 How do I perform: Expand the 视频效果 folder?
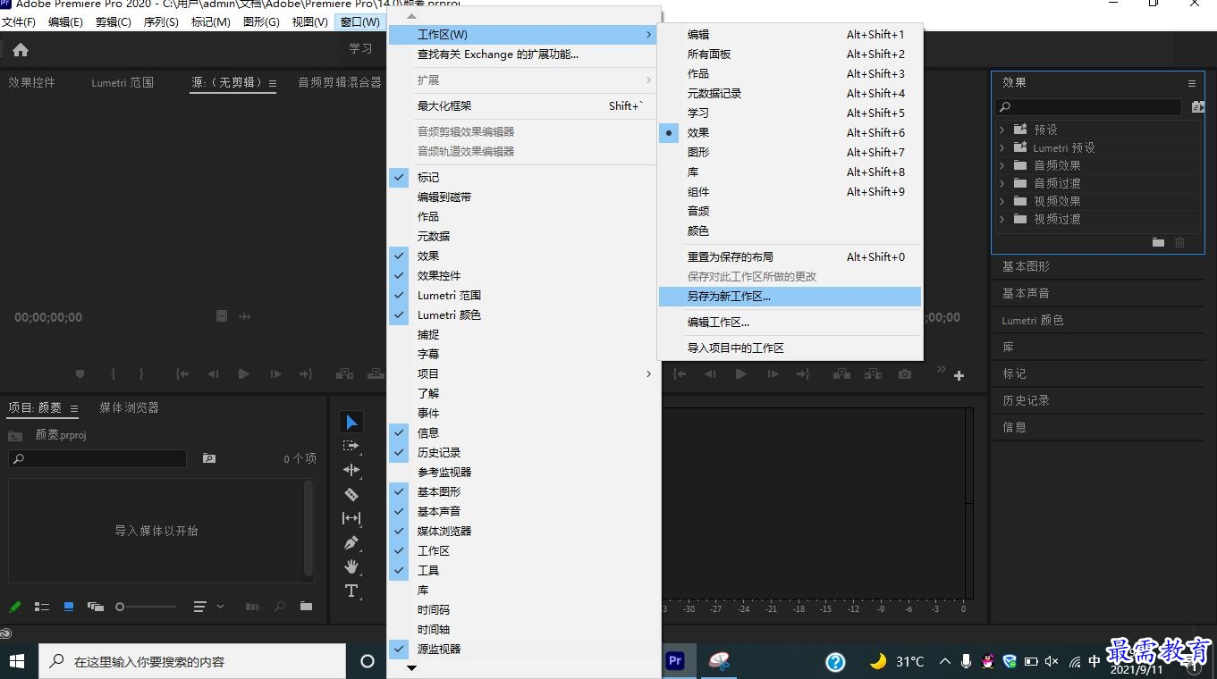(1002, 201)
